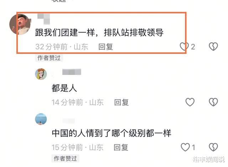Tap 作者赞过 tag under last comment
The height and width of the screenshot is (167, 228).
[x=65, y=158]
